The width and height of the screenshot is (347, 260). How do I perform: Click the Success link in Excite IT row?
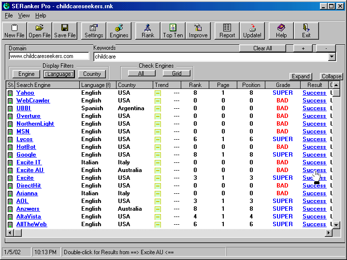click(x=314, y=162)
